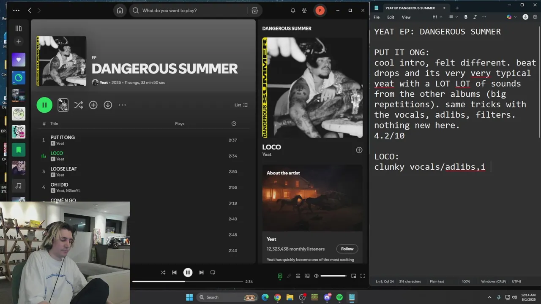Add LOCO to Liked Songs in Now Playing
This screenshot has height=304, width=541.
pos(359,150)
